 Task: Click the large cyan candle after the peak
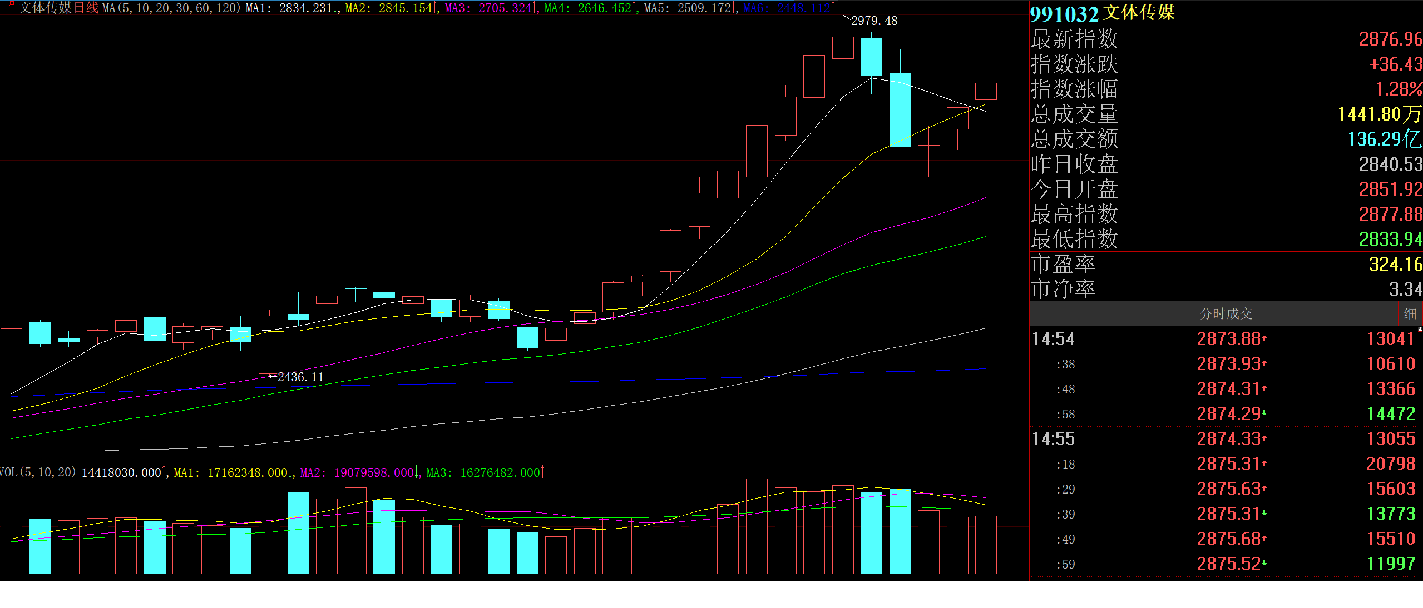(900, 110)
